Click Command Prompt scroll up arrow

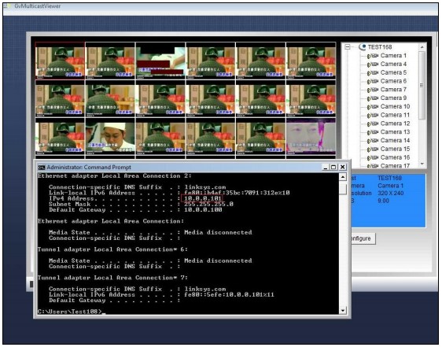[342, 177]
